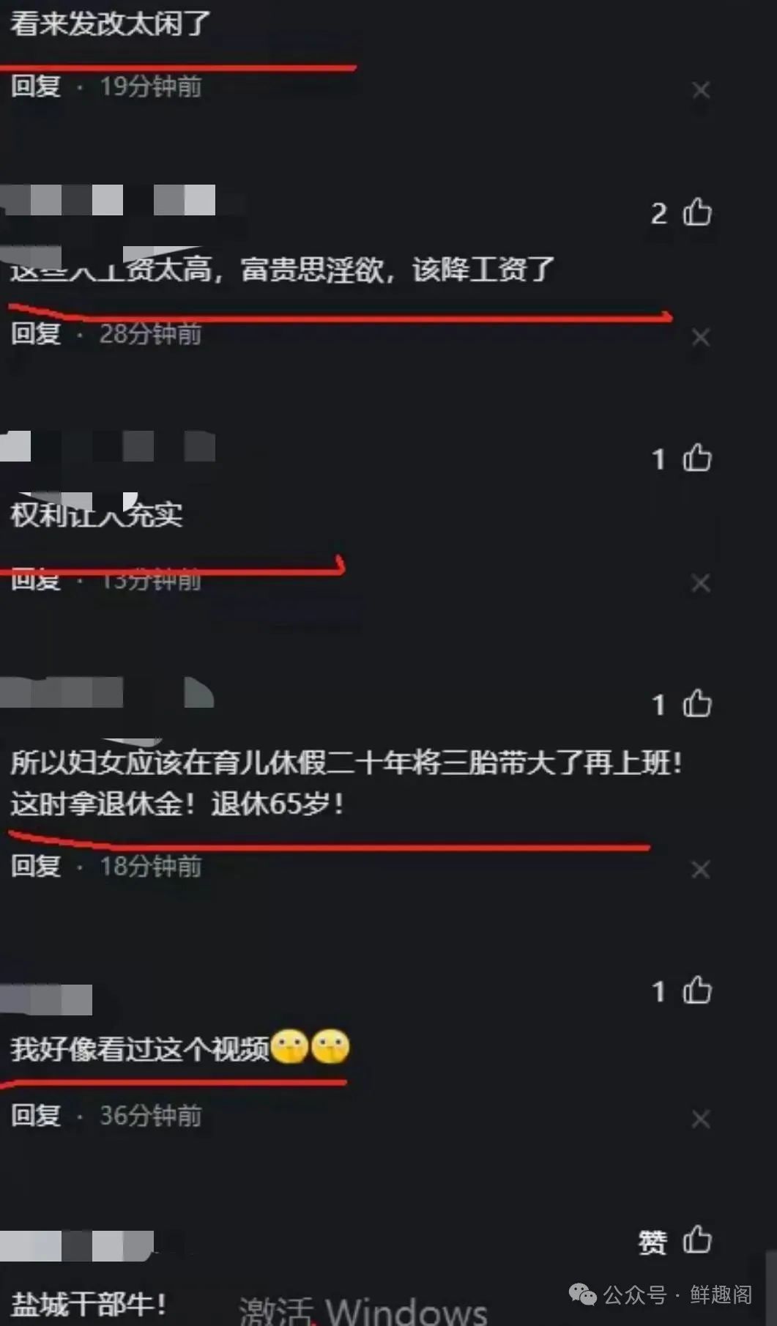777x1326 pixels.
Task: Like the comment about 退休65岁
Action: coord(697,703)
